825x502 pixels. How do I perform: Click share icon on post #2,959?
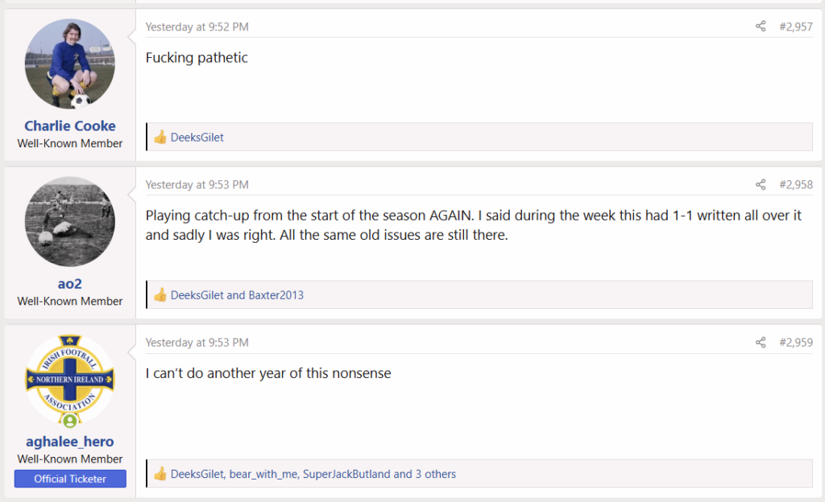[761, 343]
